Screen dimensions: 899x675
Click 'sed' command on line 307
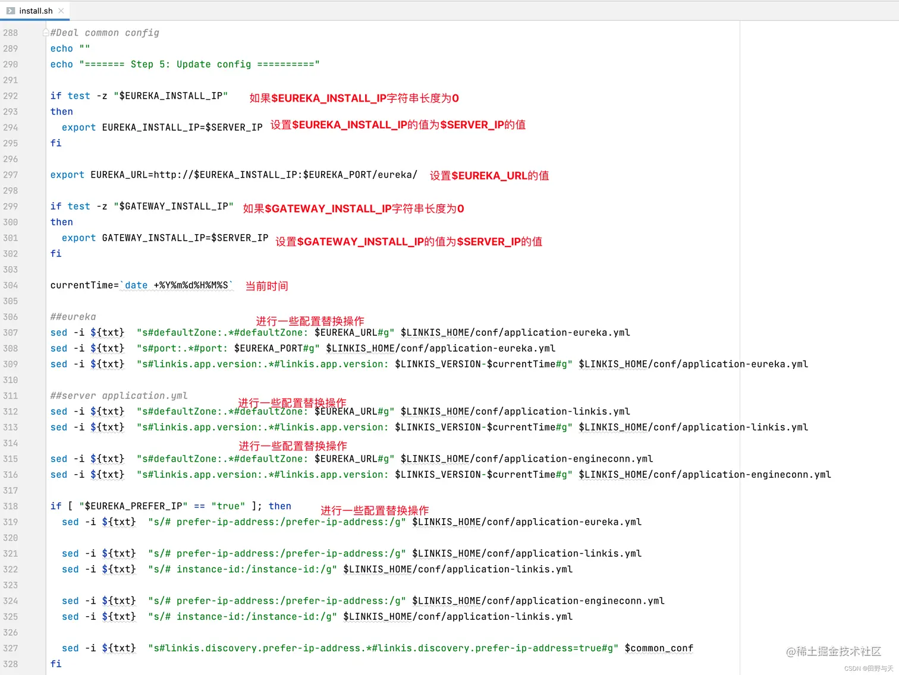59,333
